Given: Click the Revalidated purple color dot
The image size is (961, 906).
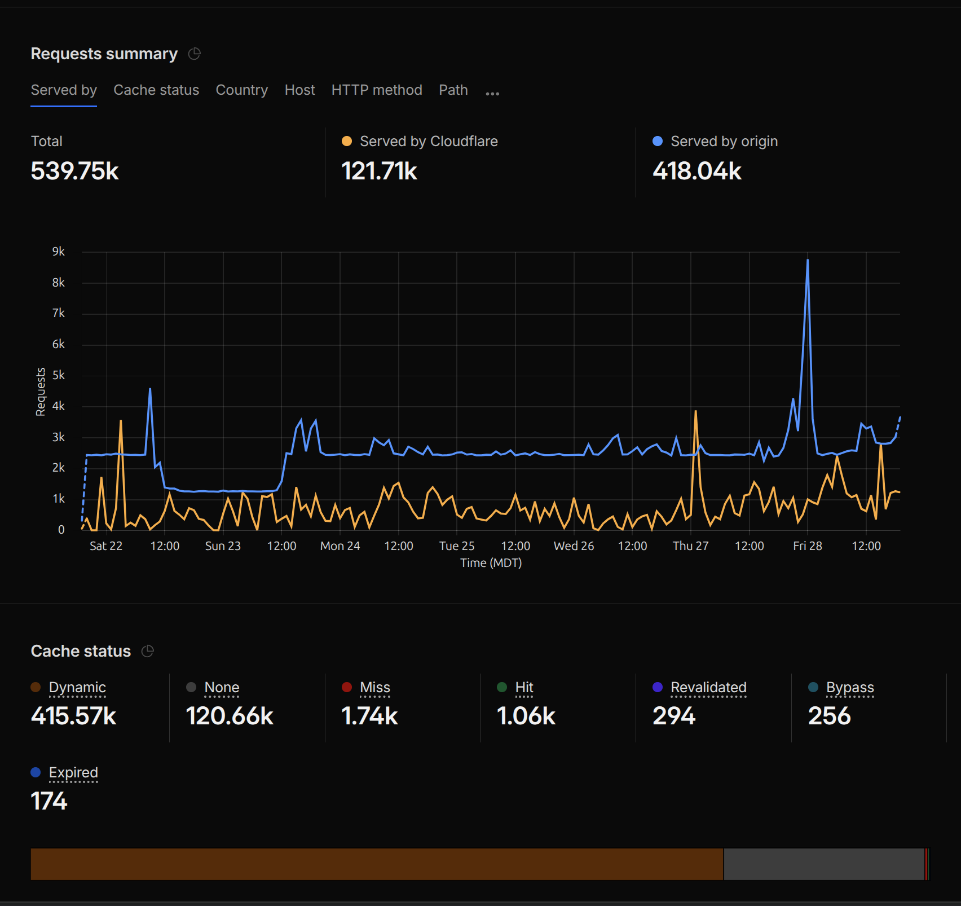Looking at the screenshot, I should (x=658, y=687).
